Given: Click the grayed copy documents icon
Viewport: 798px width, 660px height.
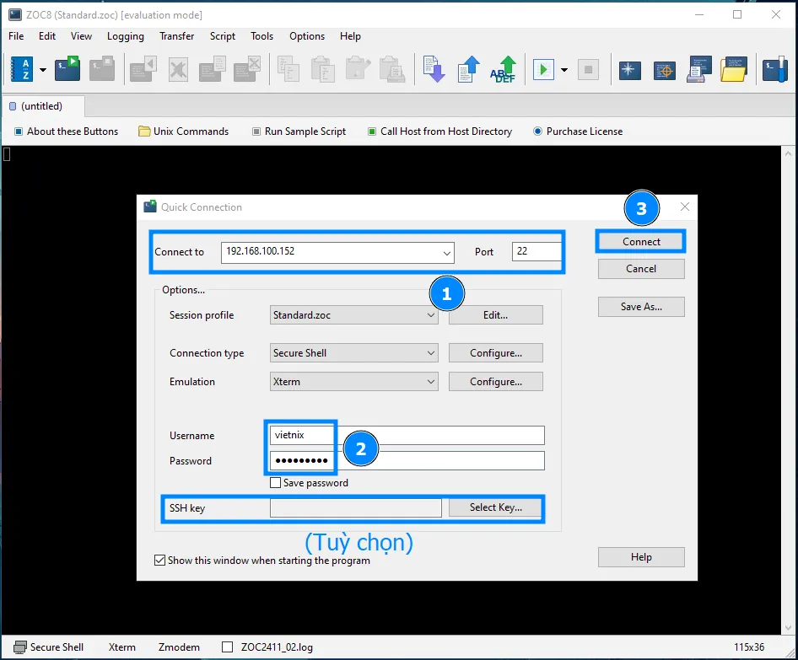Looking at the screenshot, I should (288, 69).
